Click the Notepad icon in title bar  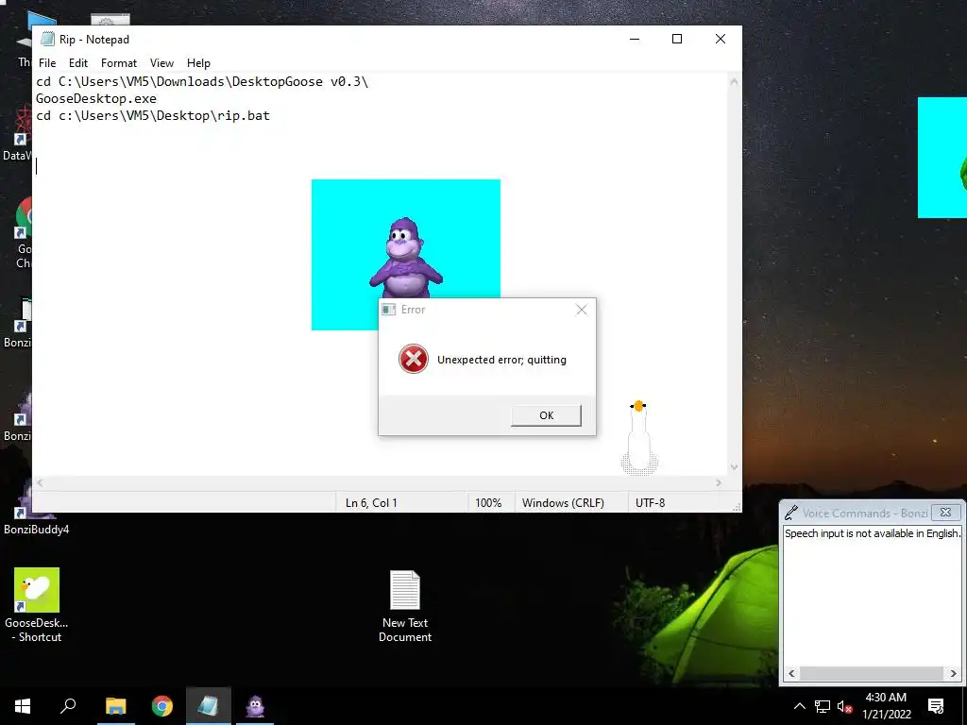47,39
